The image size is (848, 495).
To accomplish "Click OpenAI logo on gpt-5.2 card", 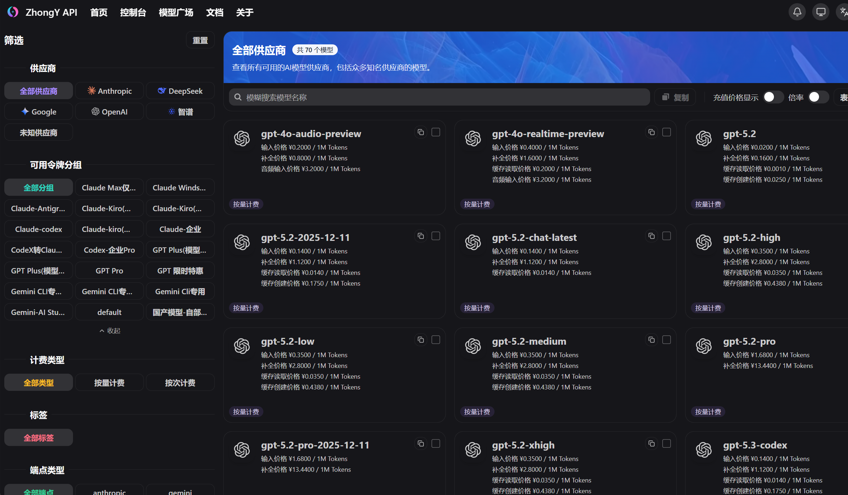I will point(704,139).
